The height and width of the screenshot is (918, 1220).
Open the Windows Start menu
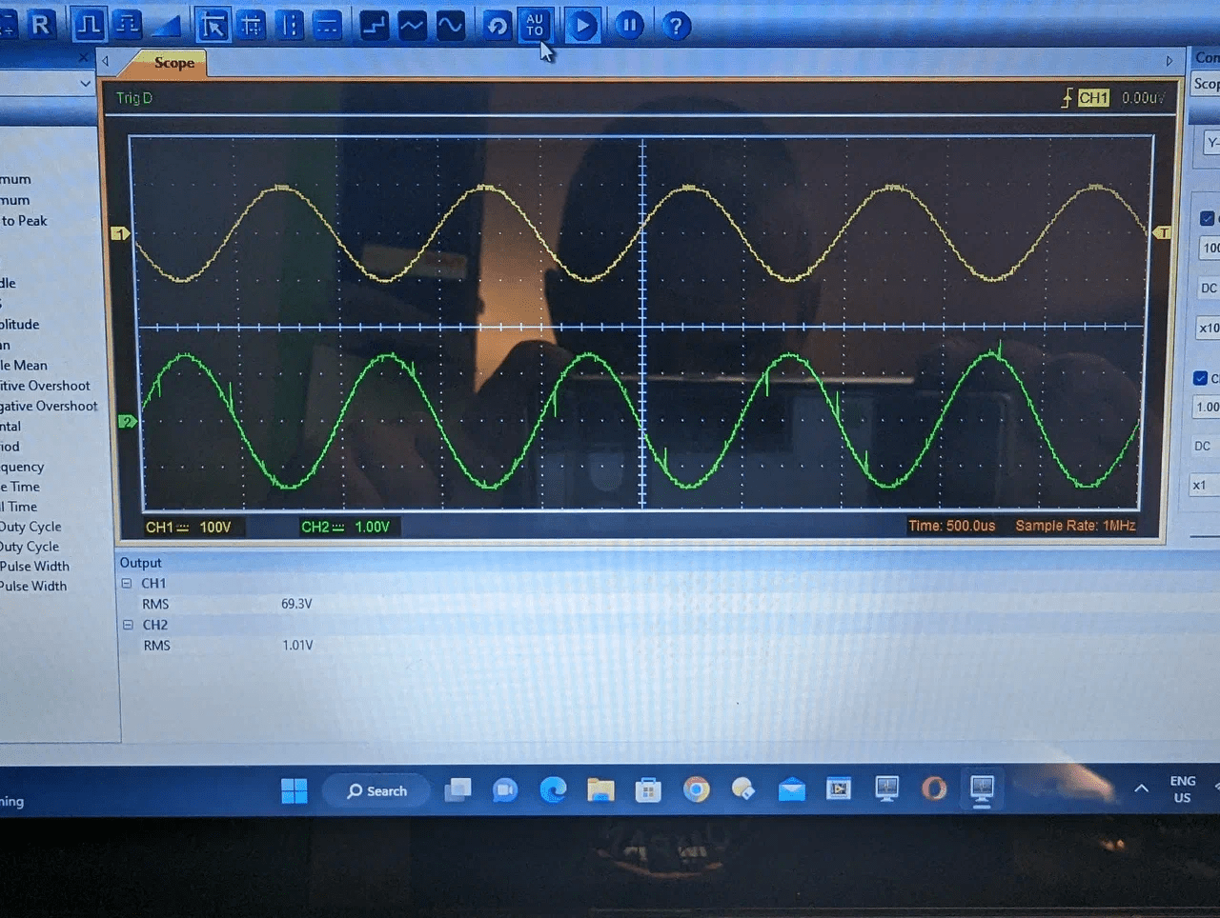[x=295, y=790]
